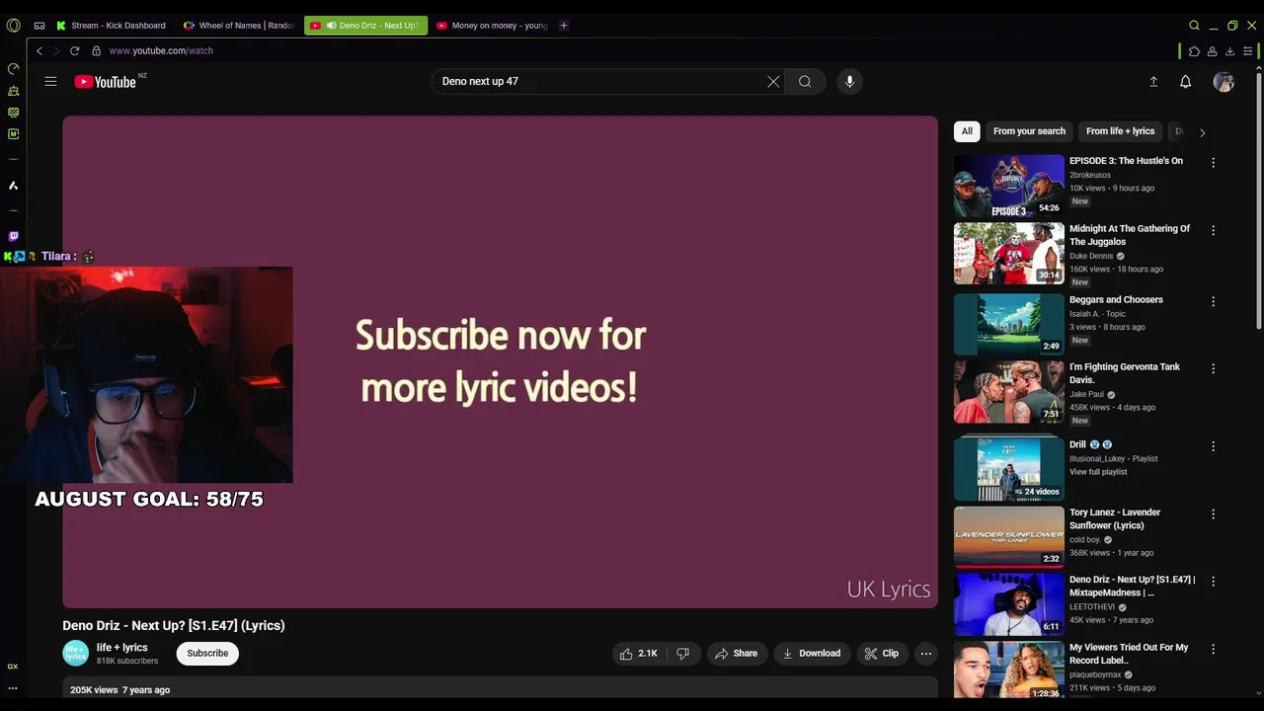Open the Beggars and Choosers title
This screenshot has height=711, width=1264.
tap(1116, 300)
